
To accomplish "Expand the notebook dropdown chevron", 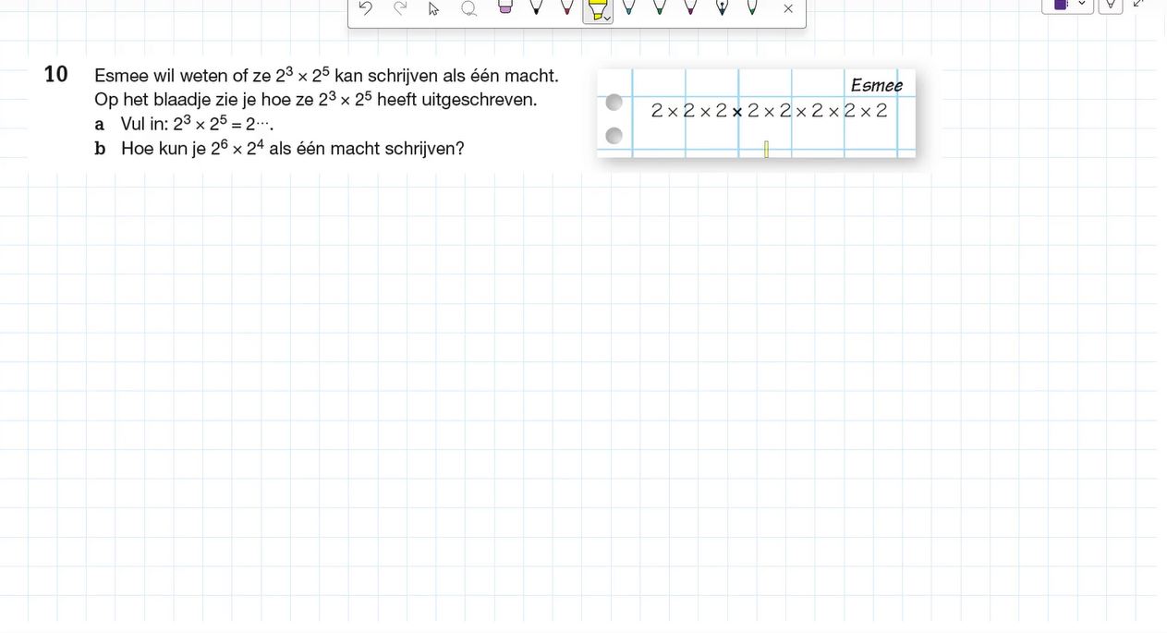I will click(1082, 4).
